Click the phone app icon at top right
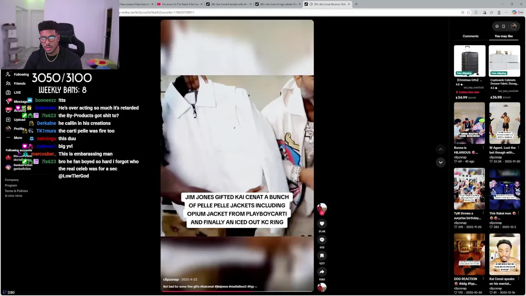526x296 pixels. click(503, 26)
